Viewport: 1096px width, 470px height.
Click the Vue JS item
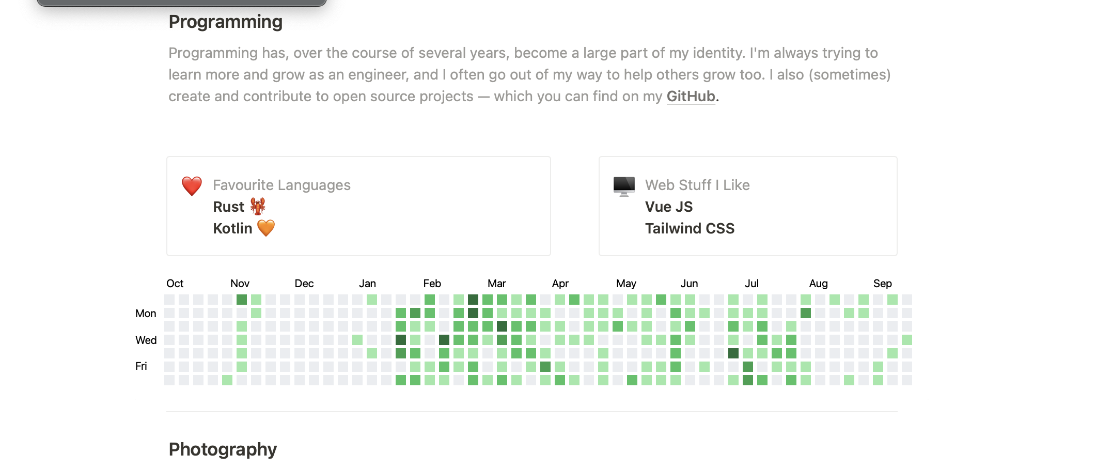[668, 207]
